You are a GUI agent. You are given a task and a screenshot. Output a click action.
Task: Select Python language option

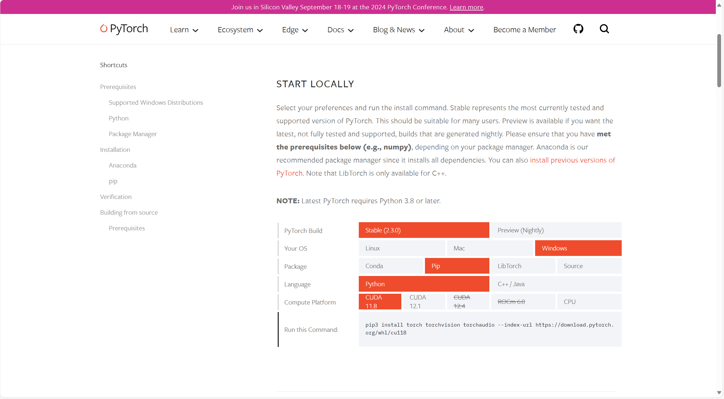coord(425,284)
